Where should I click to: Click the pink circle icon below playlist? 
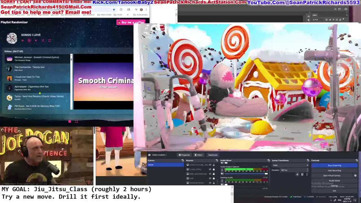[70, 122]
